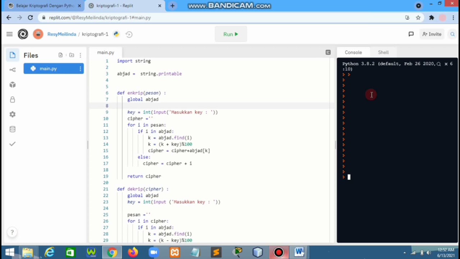Click the Run button

coord(231,34)
